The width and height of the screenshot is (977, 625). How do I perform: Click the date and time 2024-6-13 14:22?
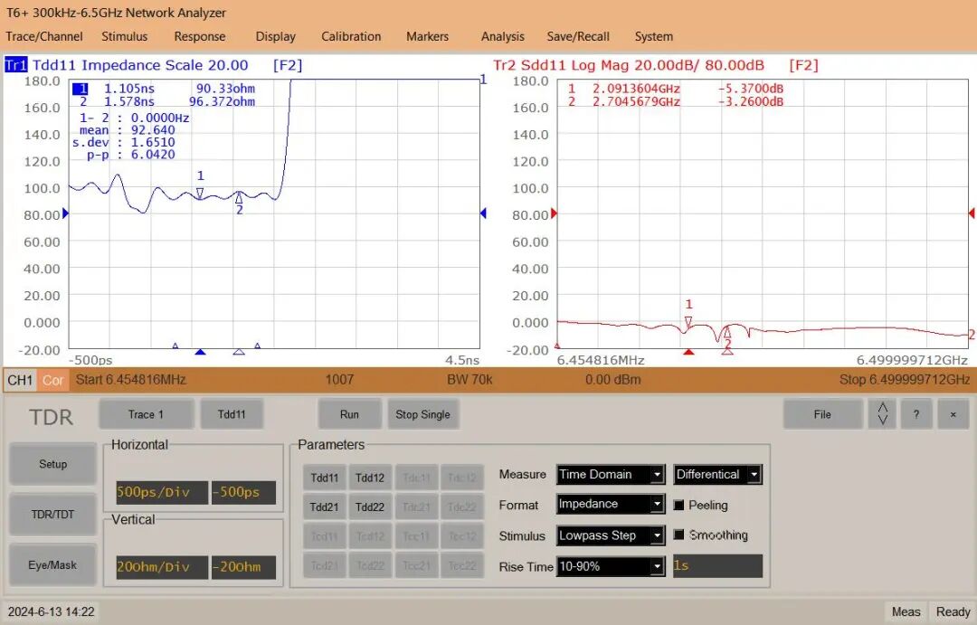(51, 612)
